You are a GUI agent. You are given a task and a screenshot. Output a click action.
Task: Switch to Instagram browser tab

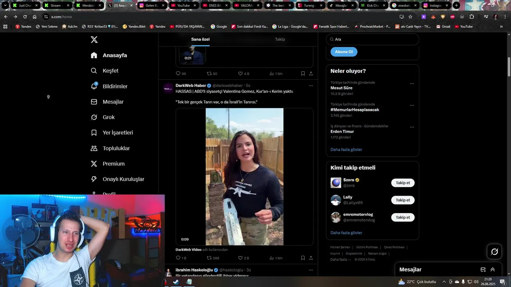tap(436, 6)
